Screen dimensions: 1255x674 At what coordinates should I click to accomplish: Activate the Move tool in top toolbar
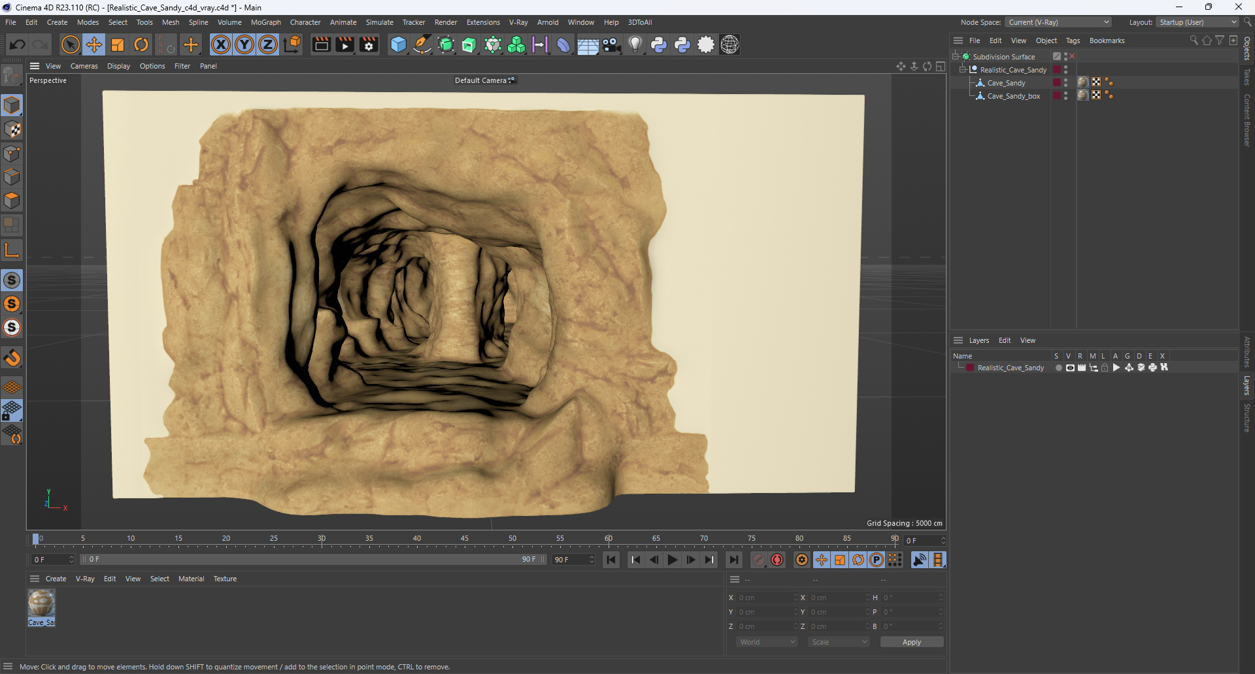pos(94,44)
